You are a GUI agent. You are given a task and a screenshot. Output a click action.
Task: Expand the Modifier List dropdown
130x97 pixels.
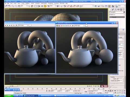117,15
